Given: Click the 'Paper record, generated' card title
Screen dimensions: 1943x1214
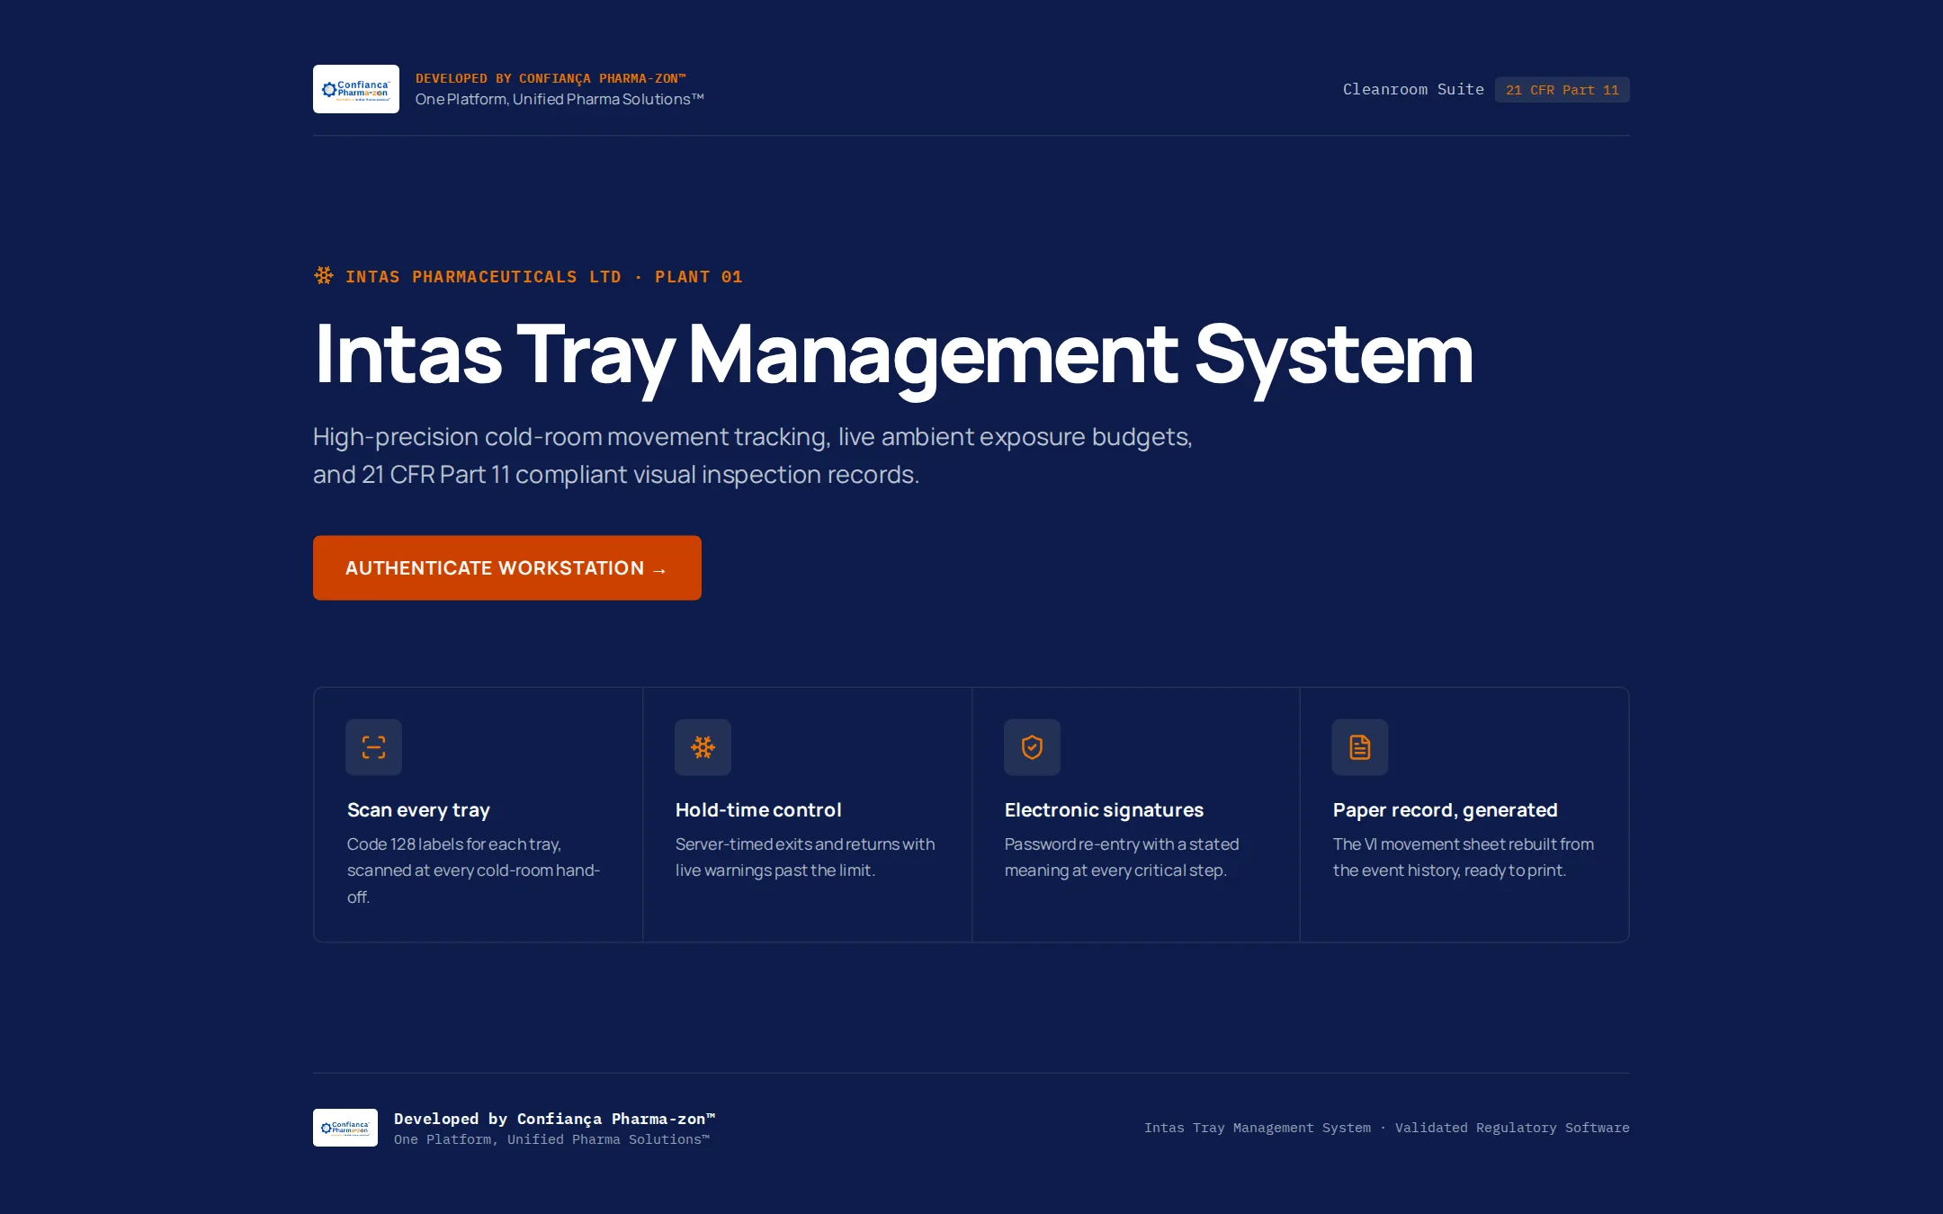Looking at the screenshot, I should click(1445, 810).
